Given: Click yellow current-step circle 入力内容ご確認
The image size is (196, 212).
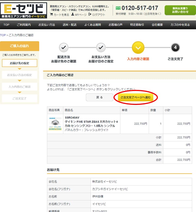Looking at the screenshot, I should tap(138, 48).
